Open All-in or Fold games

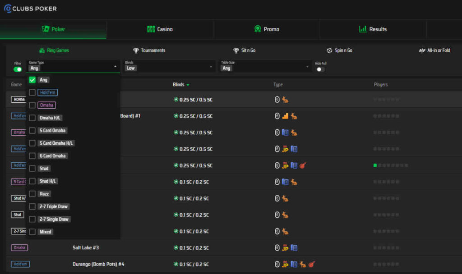click(x=434, y=50)
